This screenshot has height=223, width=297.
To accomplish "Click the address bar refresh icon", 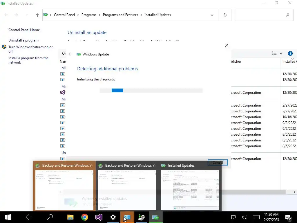I will pyautogui.click(x=225, y=15).
